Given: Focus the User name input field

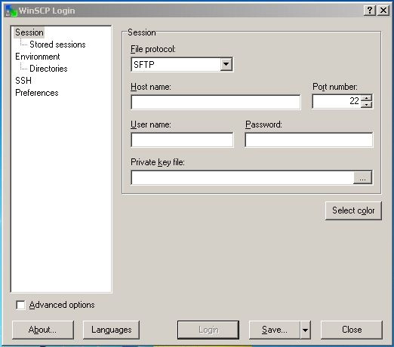Looking at the screenshot, I should coord(182,140).
